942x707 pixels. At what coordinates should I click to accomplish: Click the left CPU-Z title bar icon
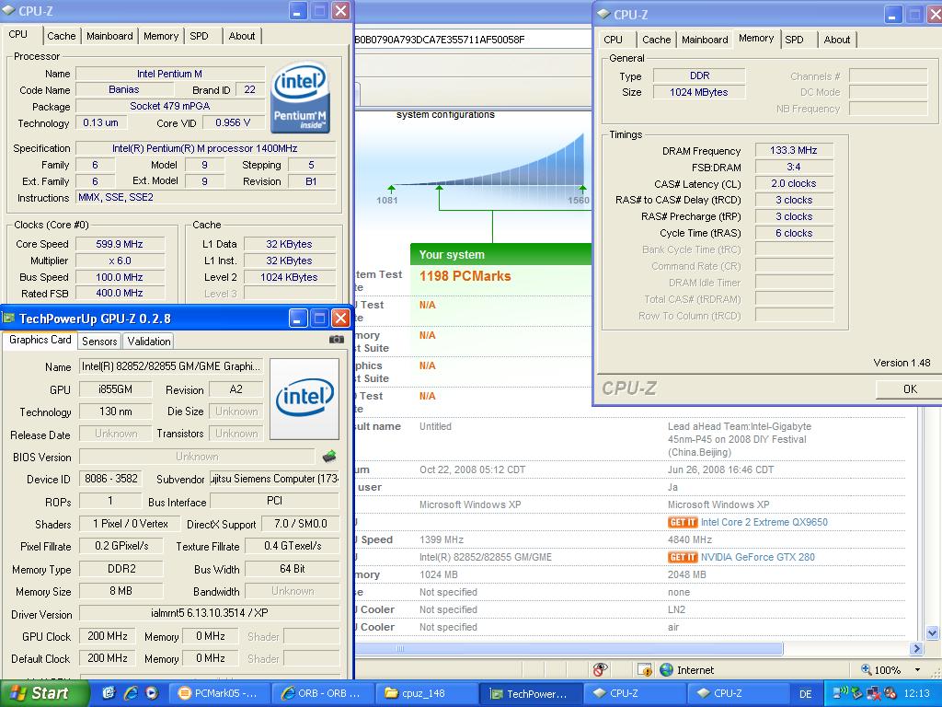point(9,10)
